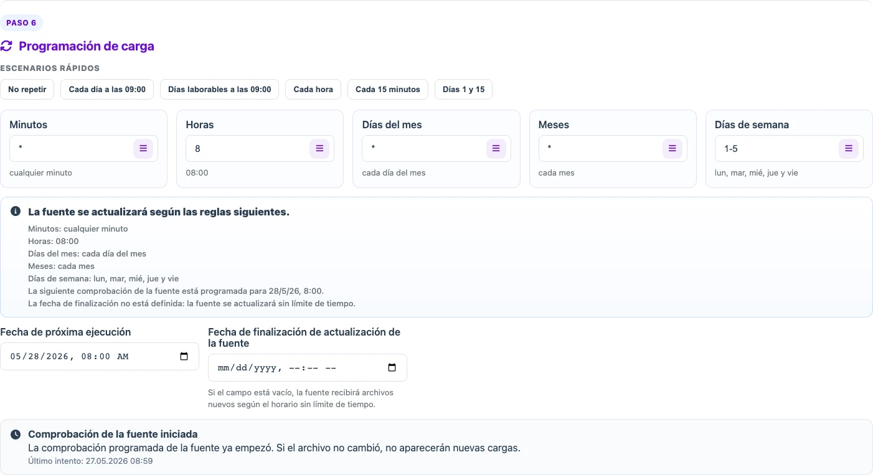This screenshot has height=475, width=873.
Task: Click the ESCENARIOS RÁPIDOS label
Action: point(50,68)
